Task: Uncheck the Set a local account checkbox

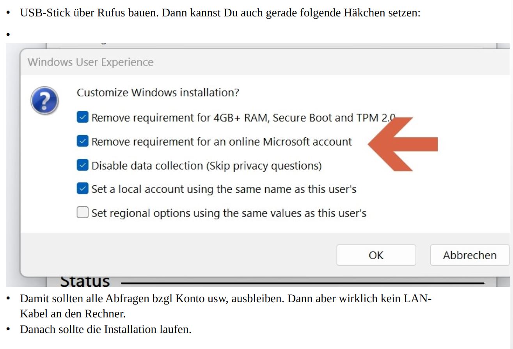Action: coord(82,189)
